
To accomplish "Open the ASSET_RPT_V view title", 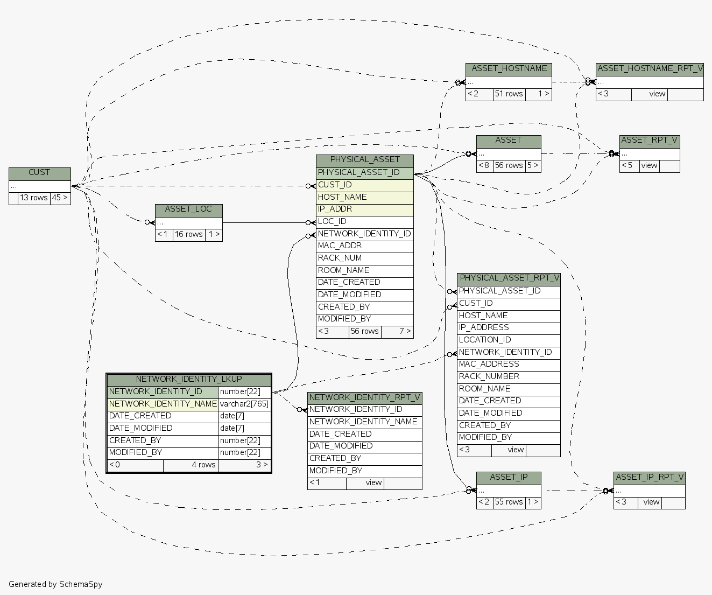I will click(649, 141).
